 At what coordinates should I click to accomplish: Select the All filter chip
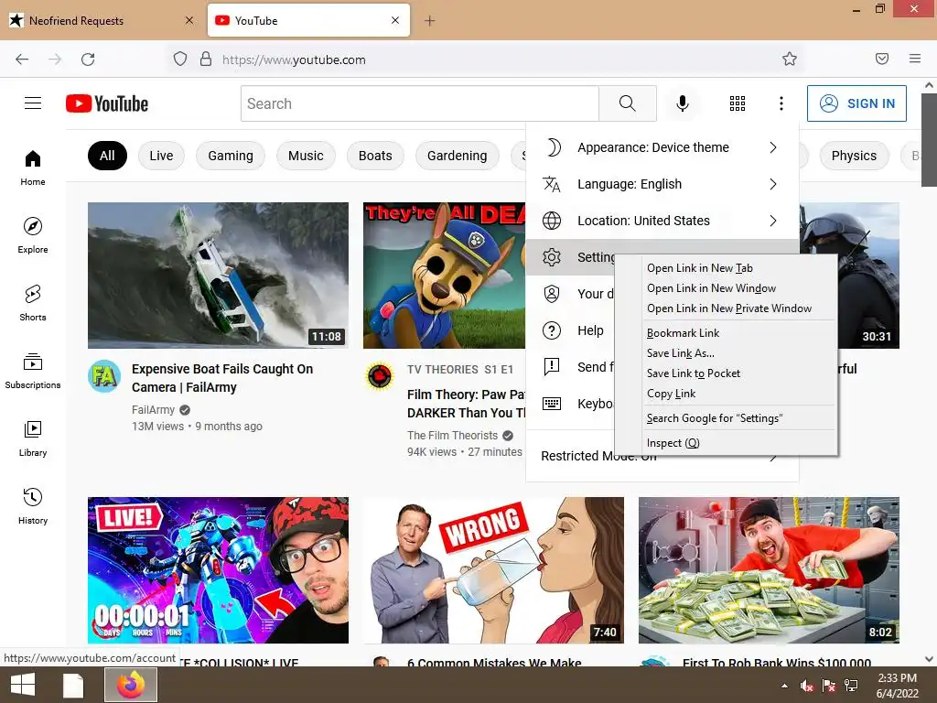107,156
